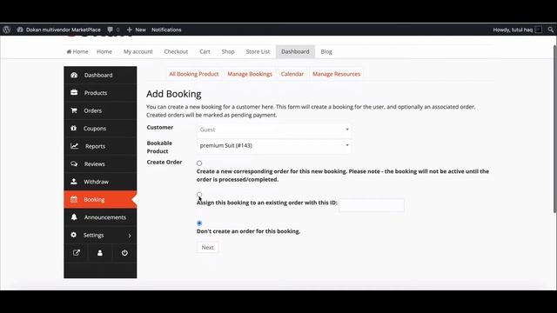Click the Create Order field label
The image size is (557, 313).
coord(164,162)
